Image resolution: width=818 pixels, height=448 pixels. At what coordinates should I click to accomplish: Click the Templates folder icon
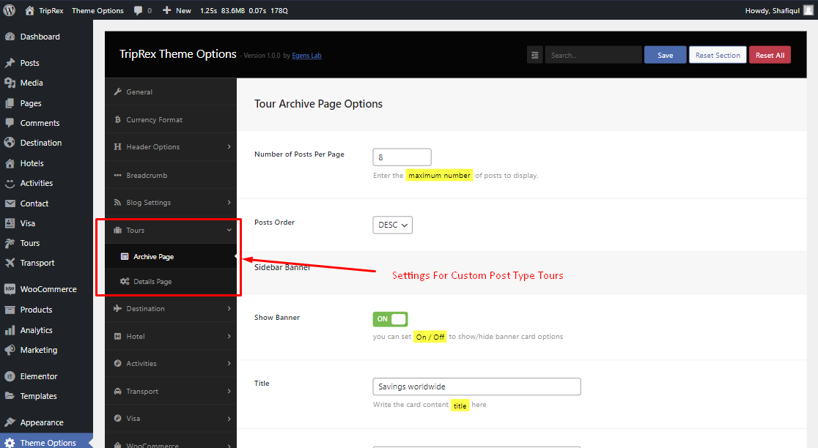coord(10,396)
